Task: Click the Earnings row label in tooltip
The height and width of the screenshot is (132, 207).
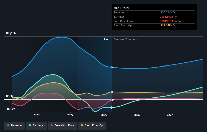Action: pyautogui.click(x=119, y=17)
